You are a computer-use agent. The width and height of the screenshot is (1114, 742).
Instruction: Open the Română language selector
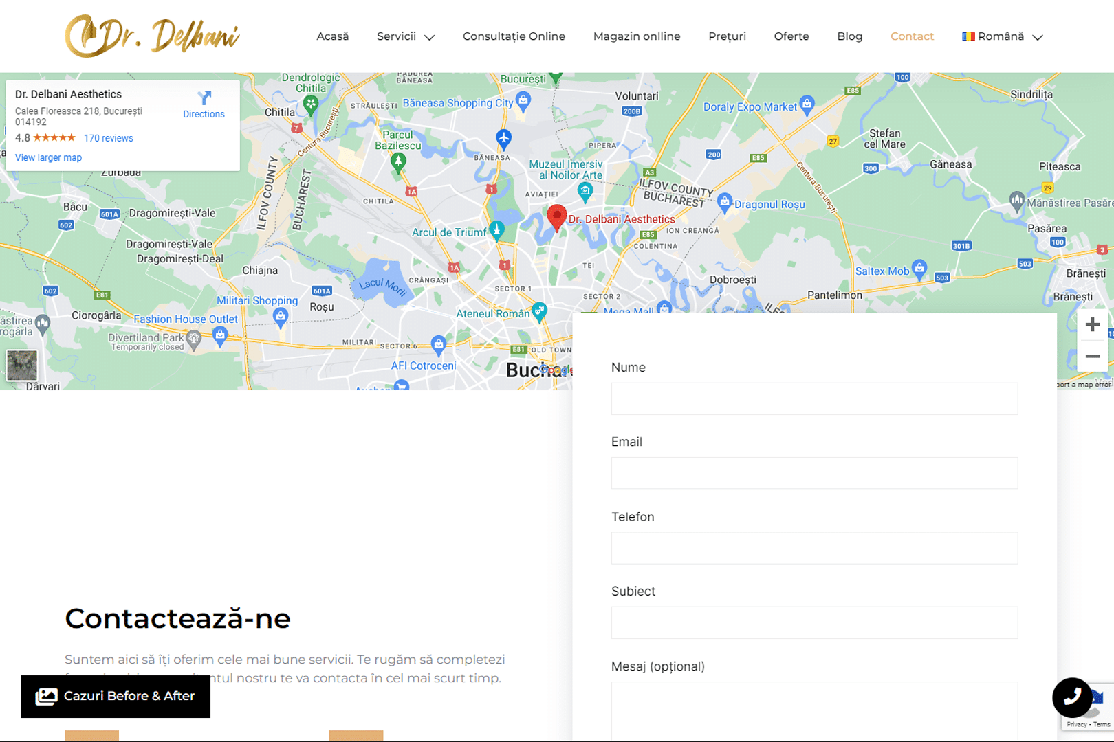click(1002, 36)
